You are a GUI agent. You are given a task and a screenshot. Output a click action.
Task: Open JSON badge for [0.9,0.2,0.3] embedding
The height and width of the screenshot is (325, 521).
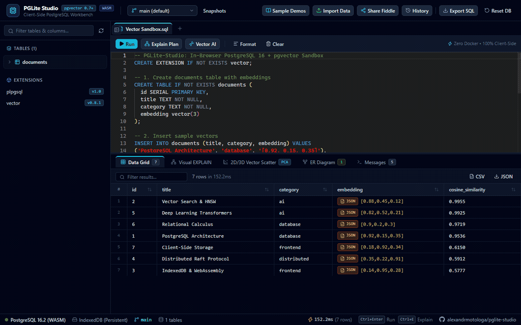[348, 224]
